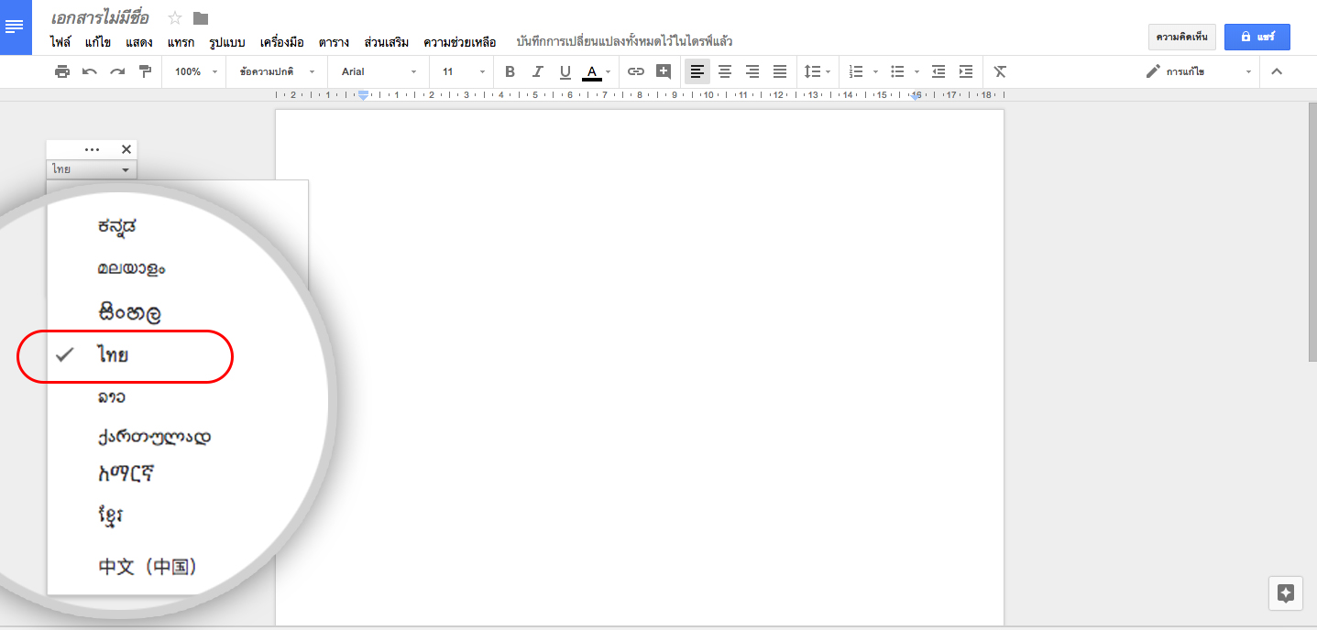The width and height of the screenshot is (1317, 630).
Task: Click inside the blank document page
Action: pyautogui.click(x=639, y=366)
